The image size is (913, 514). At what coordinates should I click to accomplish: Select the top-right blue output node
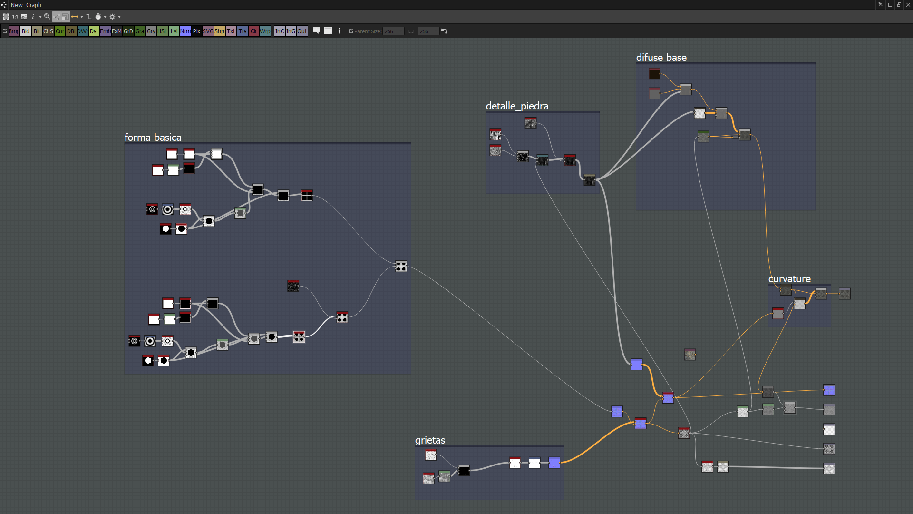[x=829, y=390]
